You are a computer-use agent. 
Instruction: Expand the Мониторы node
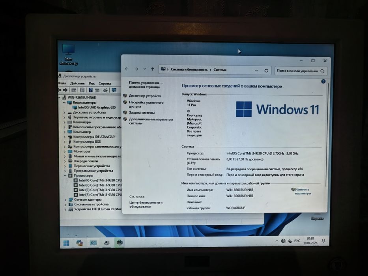click(x=65, y=152)
